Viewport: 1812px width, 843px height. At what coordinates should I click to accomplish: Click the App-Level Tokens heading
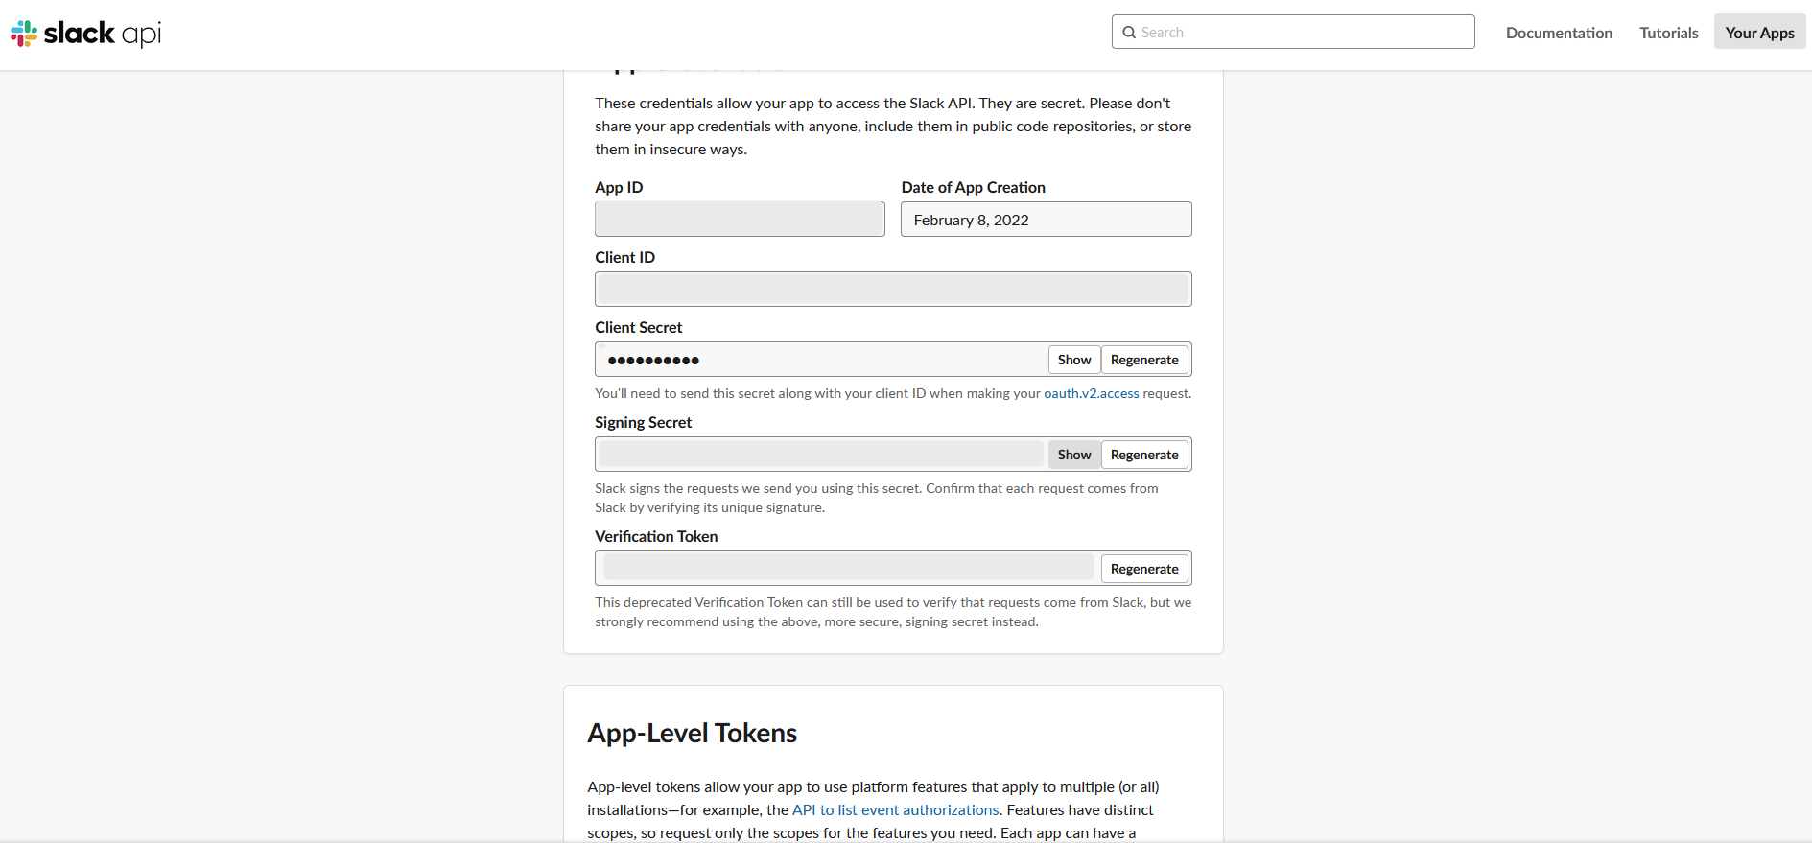[x=692, y=734]
